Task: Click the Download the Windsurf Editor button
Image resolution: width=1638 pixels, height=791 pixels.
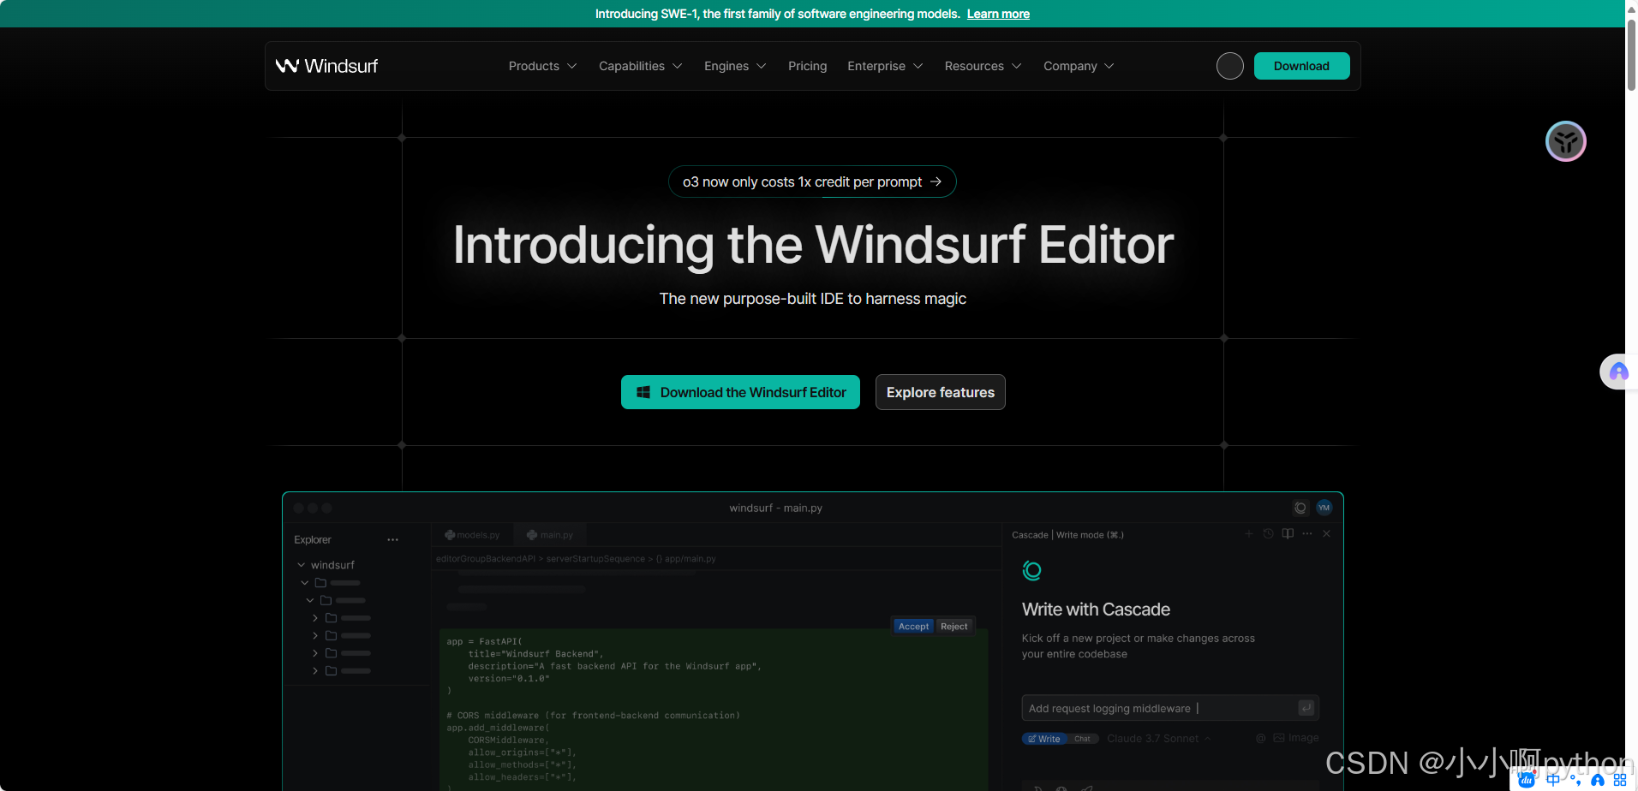Action: tap(740, 392)
